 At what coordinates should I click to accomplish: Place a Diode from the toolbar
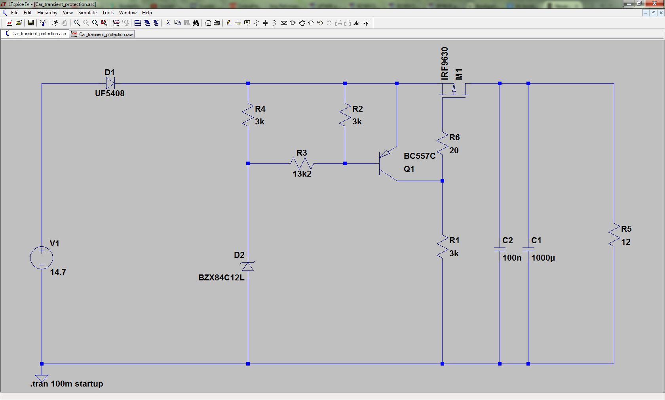284,23
